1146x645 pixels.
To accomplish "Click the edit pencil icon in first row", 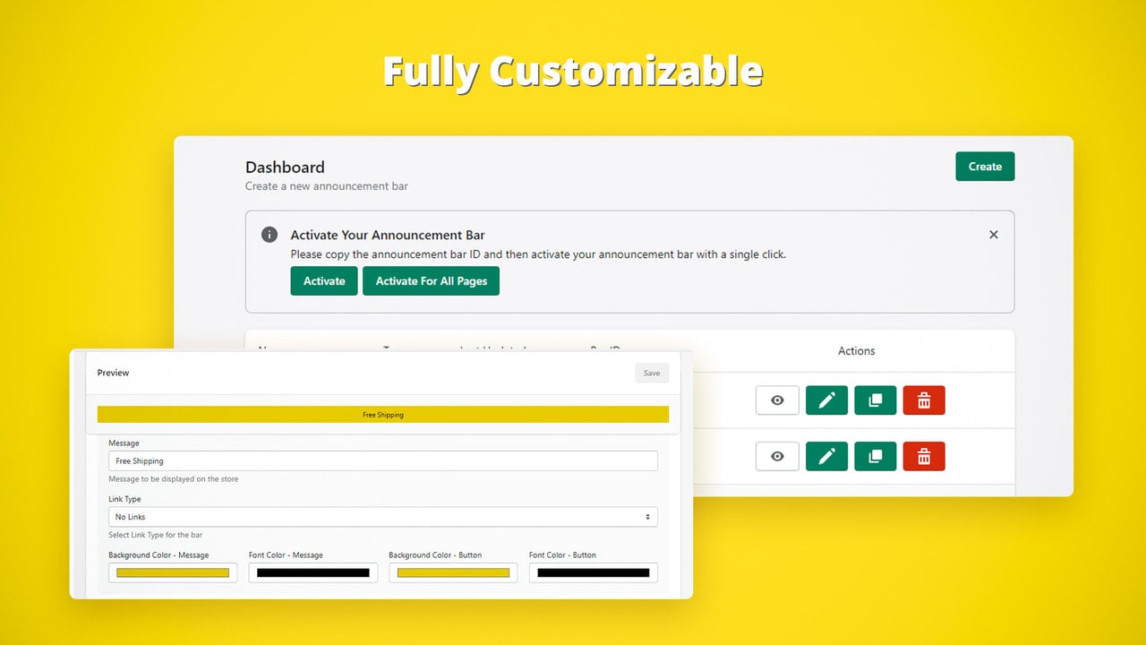I will pos(826,400).
